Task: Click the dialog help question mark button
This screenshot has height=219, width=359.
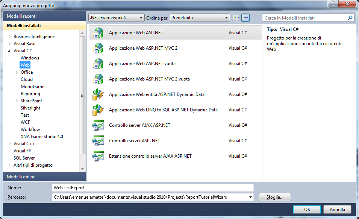Action: (x=333, y=4)
